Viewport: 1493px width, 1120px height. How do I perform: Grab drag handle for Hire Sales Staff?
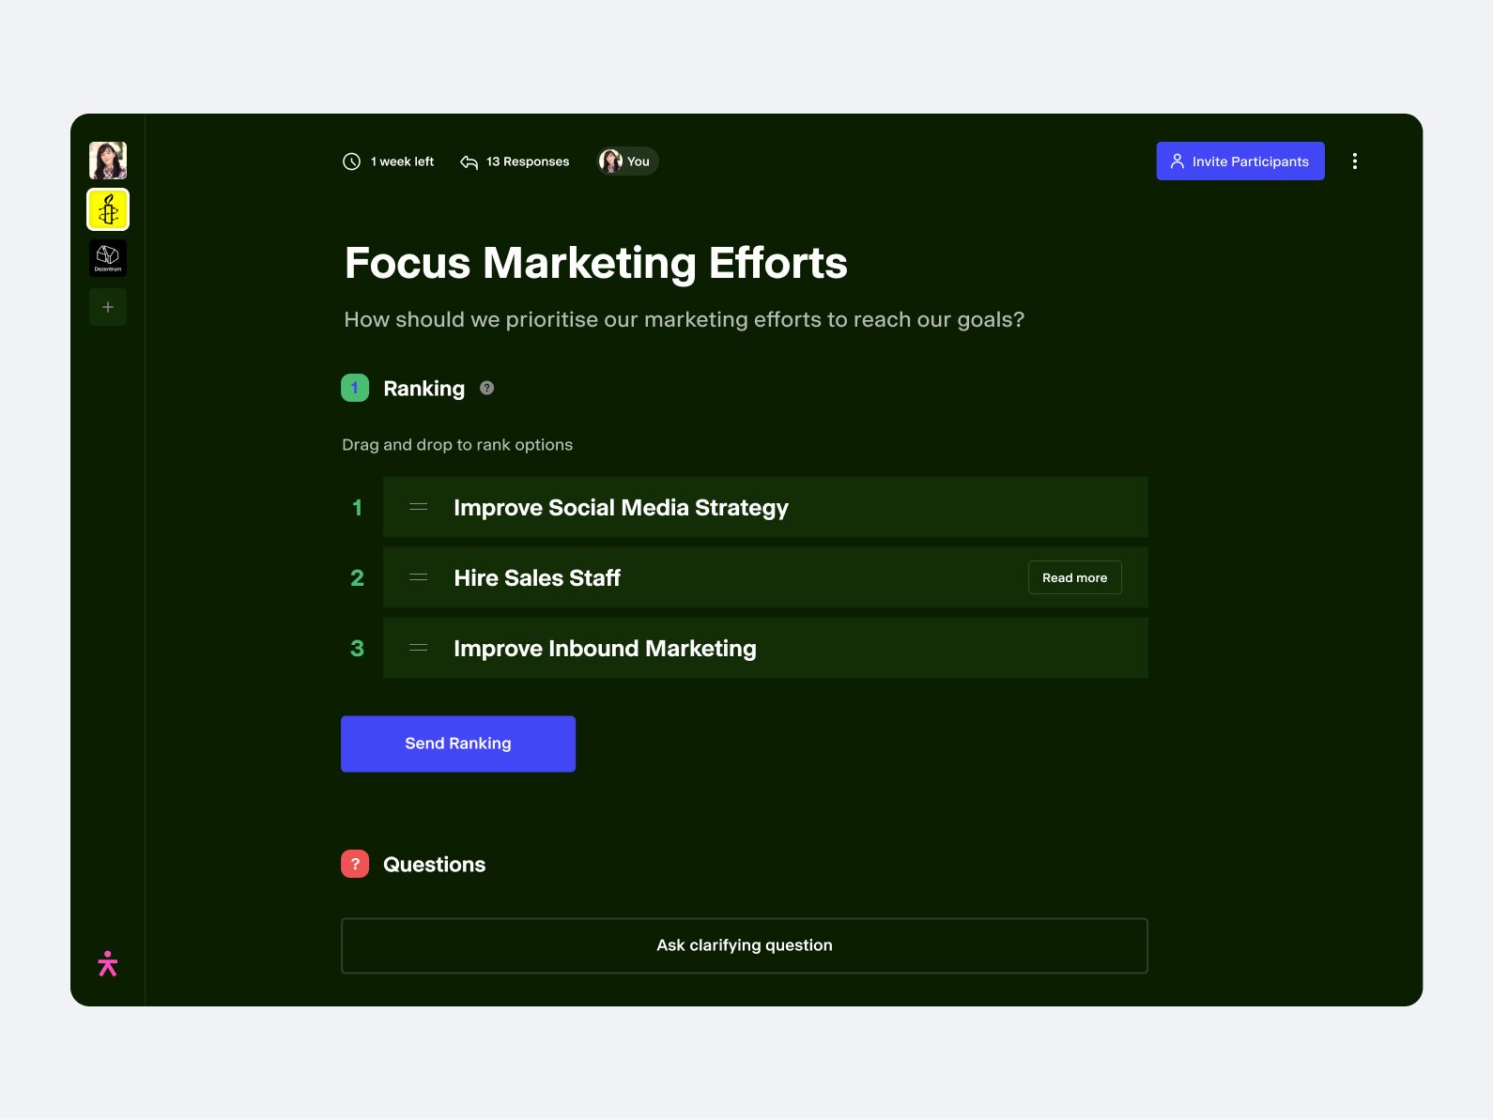tap(419, 577)
